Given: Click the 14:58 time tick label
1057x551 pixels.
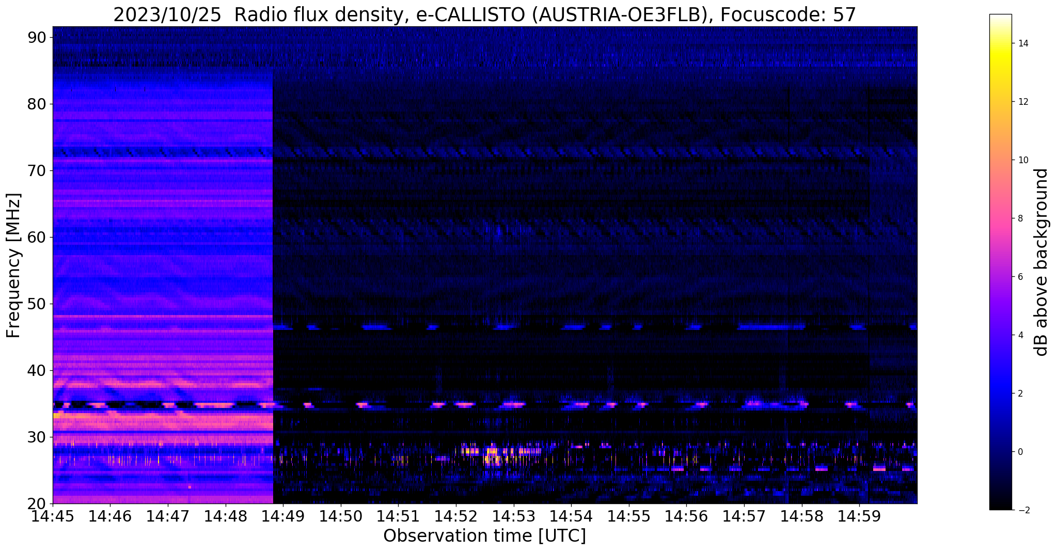Looking at the screenshot, I should [x=802, y=516].
